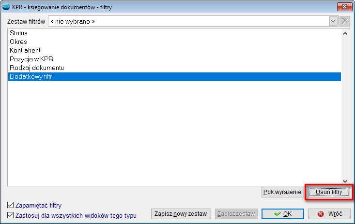Save with the Zapisz nowy zestaw button
This screenshot has height=224, width=355.
coord(181,213)
